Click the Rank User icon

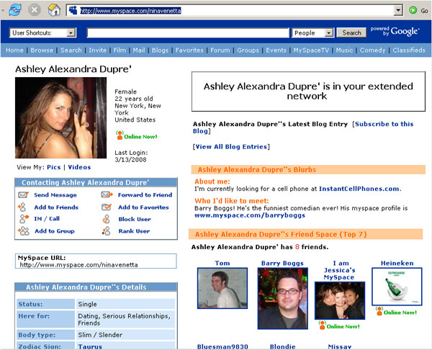click(106, 231)
